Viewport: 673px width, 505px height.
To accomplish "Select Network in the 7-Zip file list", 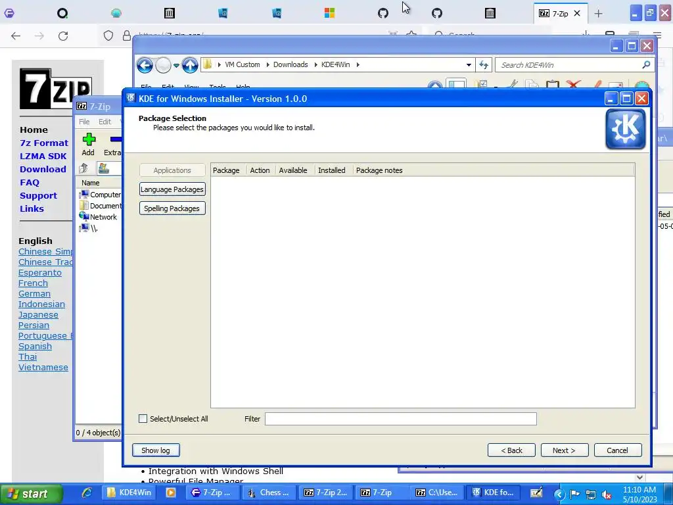I will pos(99,217).
